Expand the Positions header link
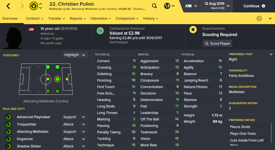 pyautogui.click(x=11, y=55)
